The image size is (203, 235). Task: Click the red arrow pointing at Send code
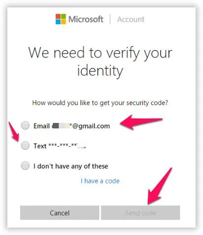[160, 186]
